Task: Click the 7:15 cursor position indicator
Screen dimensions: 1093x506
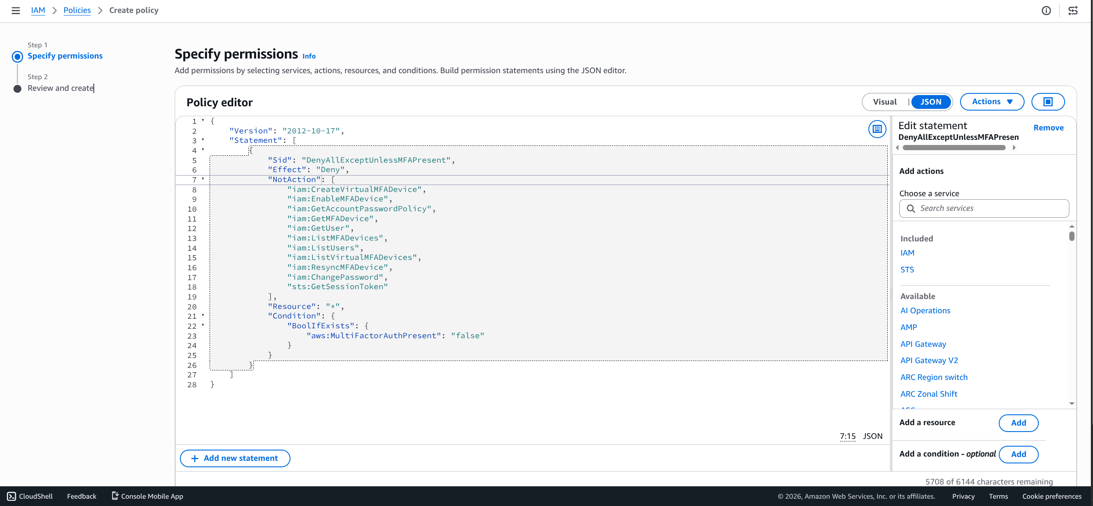Action: (847, 436)
